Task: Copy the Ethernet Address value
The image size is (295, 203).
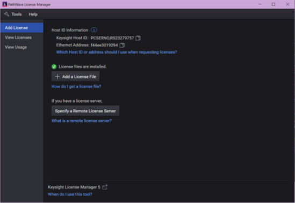Action: click(122, 45)
